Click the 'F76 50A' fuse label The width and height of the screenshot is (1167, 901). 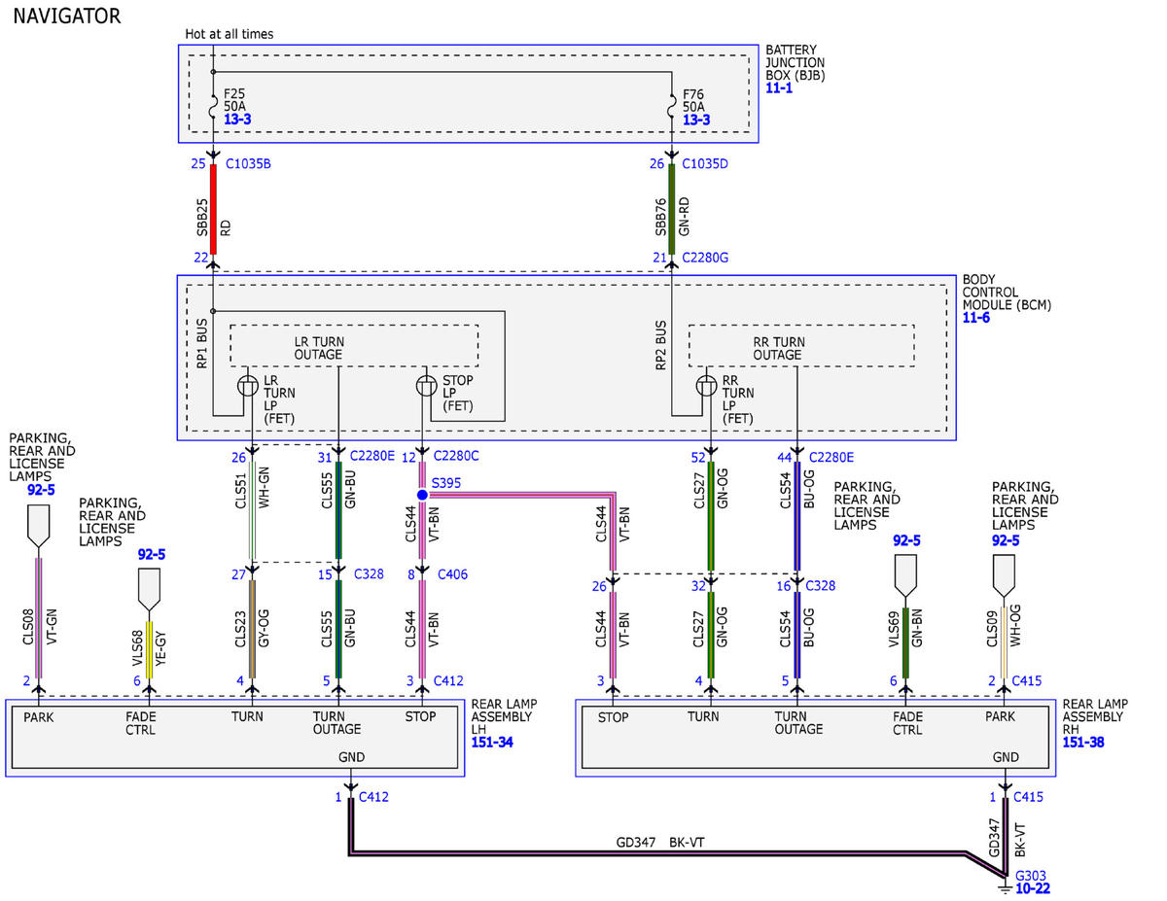click(695, 100)
